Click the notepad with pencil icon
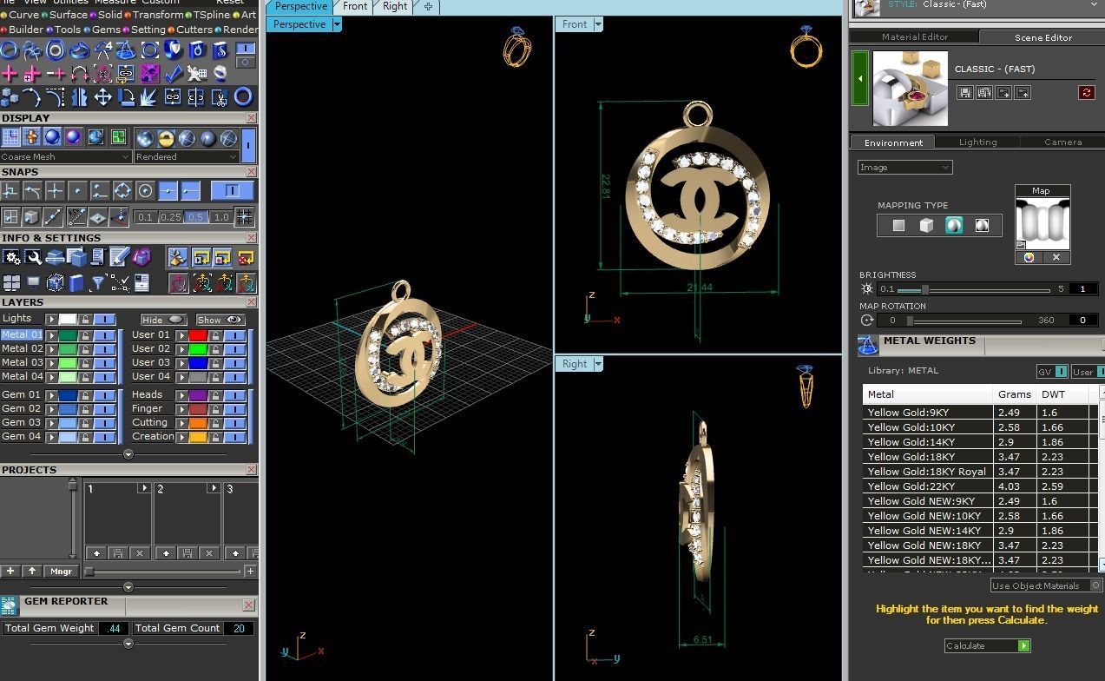Viewport: 1105px width, 681px height. pyautogui.click(x=120, y=257)
